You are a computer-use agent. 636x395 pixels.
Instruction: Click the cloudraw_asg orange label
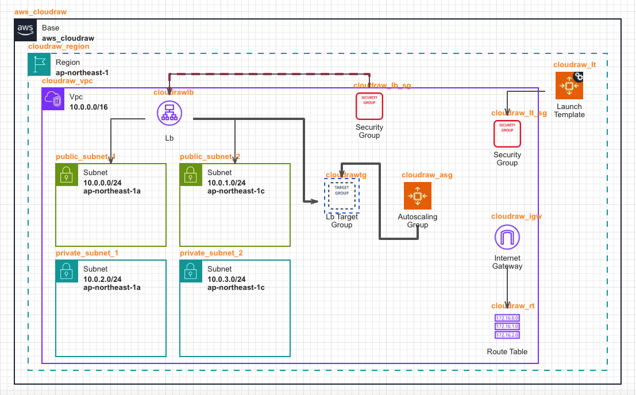(427, 175)
